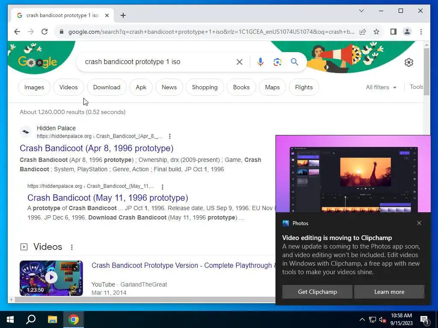Image resolution: width=438 pixels, height=328 pixels.
Task: Click the "GarlandTheGreat" channel name
Action: [144, 284]
